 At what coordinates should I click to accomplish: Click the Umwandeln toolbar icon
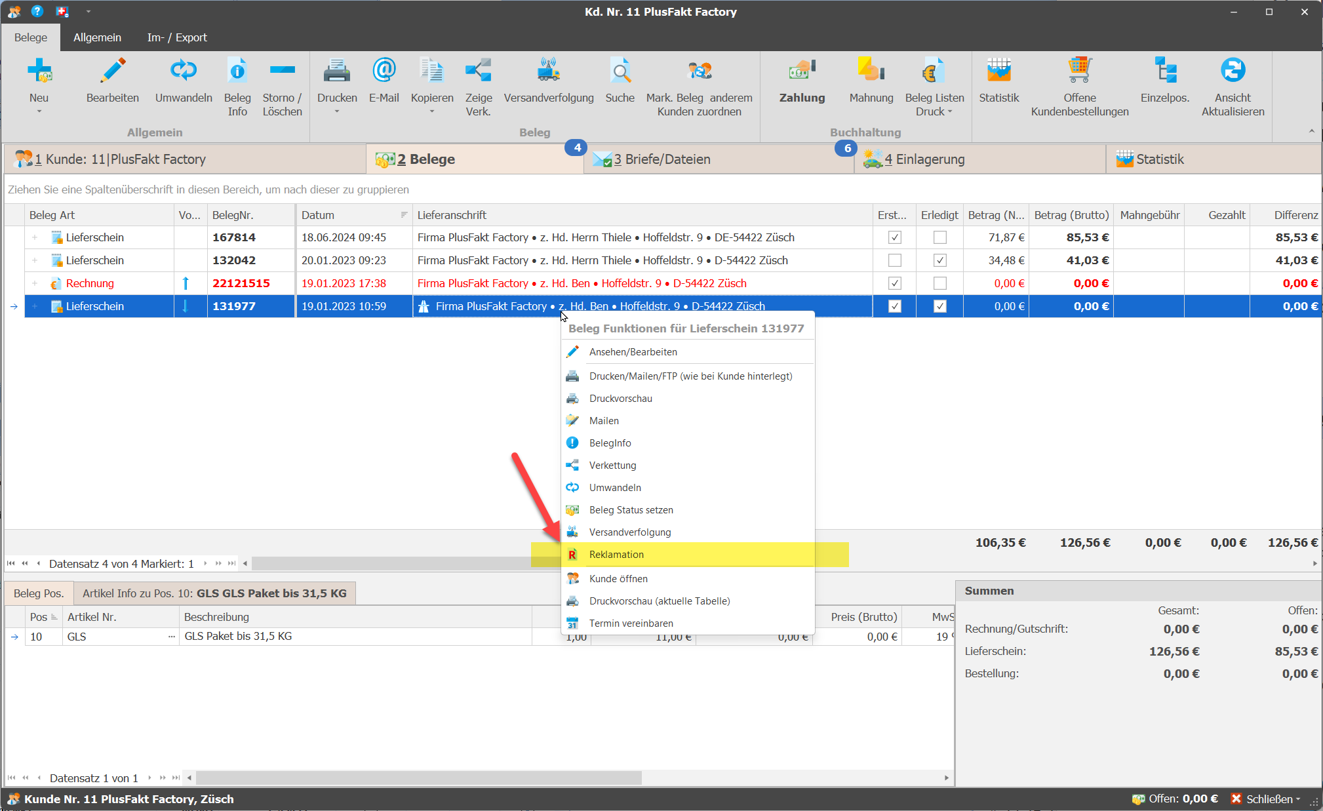[x=184, y=70]
